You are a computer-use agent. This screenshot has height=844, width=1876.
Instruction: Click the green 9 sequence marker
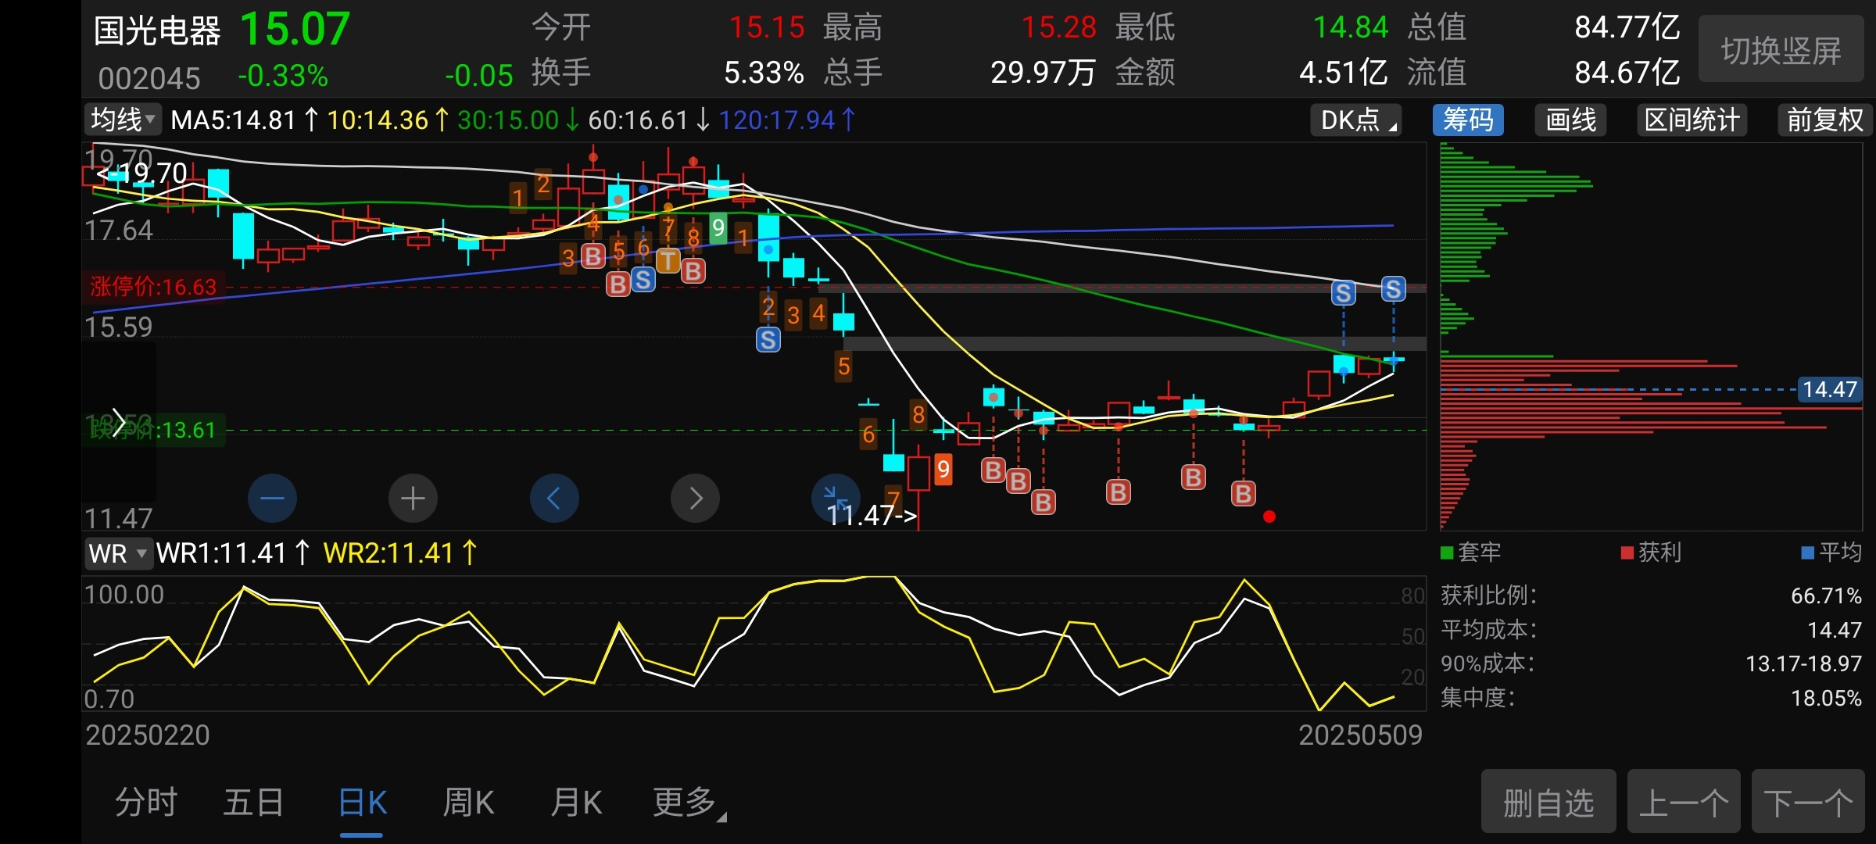[x=718, y=228]
